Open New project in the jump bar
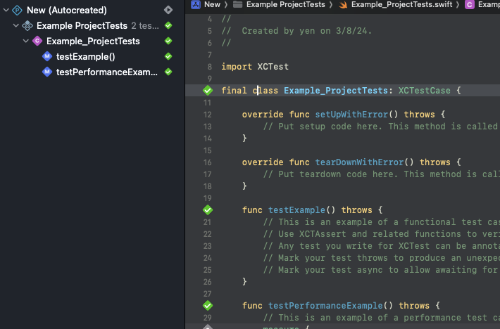Screen dimensions: 500x329 pyautogui.click(x=212, y=4)
